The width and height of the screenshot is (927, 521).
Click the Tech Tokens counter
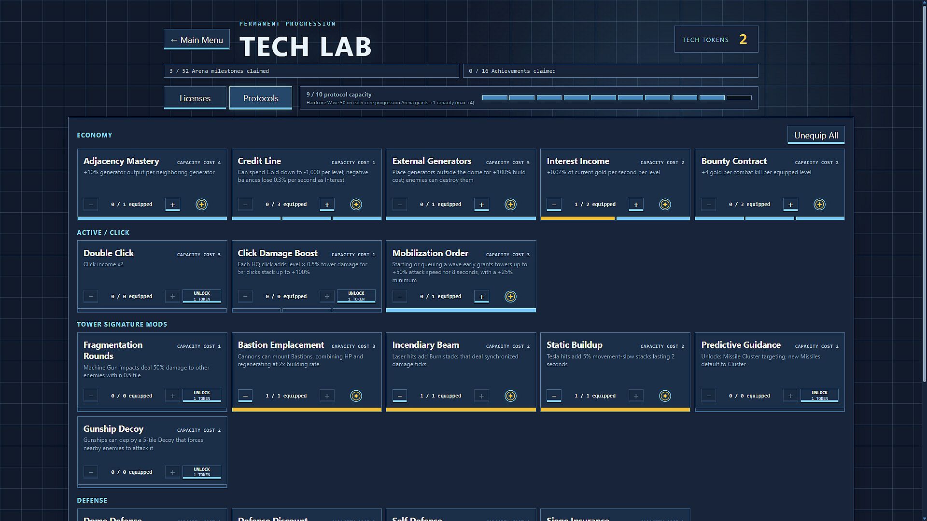coord(716,40)
